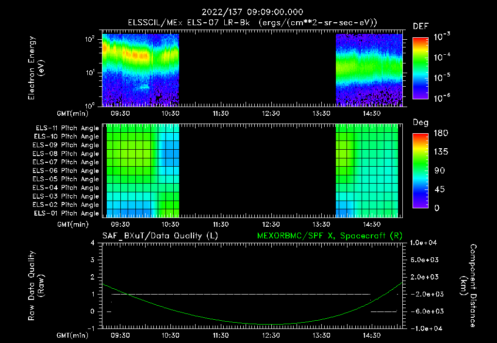497x343 pixels.
Task: Click the 'Raw Data Quality (Raw)' axis label
Action: (36, 286)
